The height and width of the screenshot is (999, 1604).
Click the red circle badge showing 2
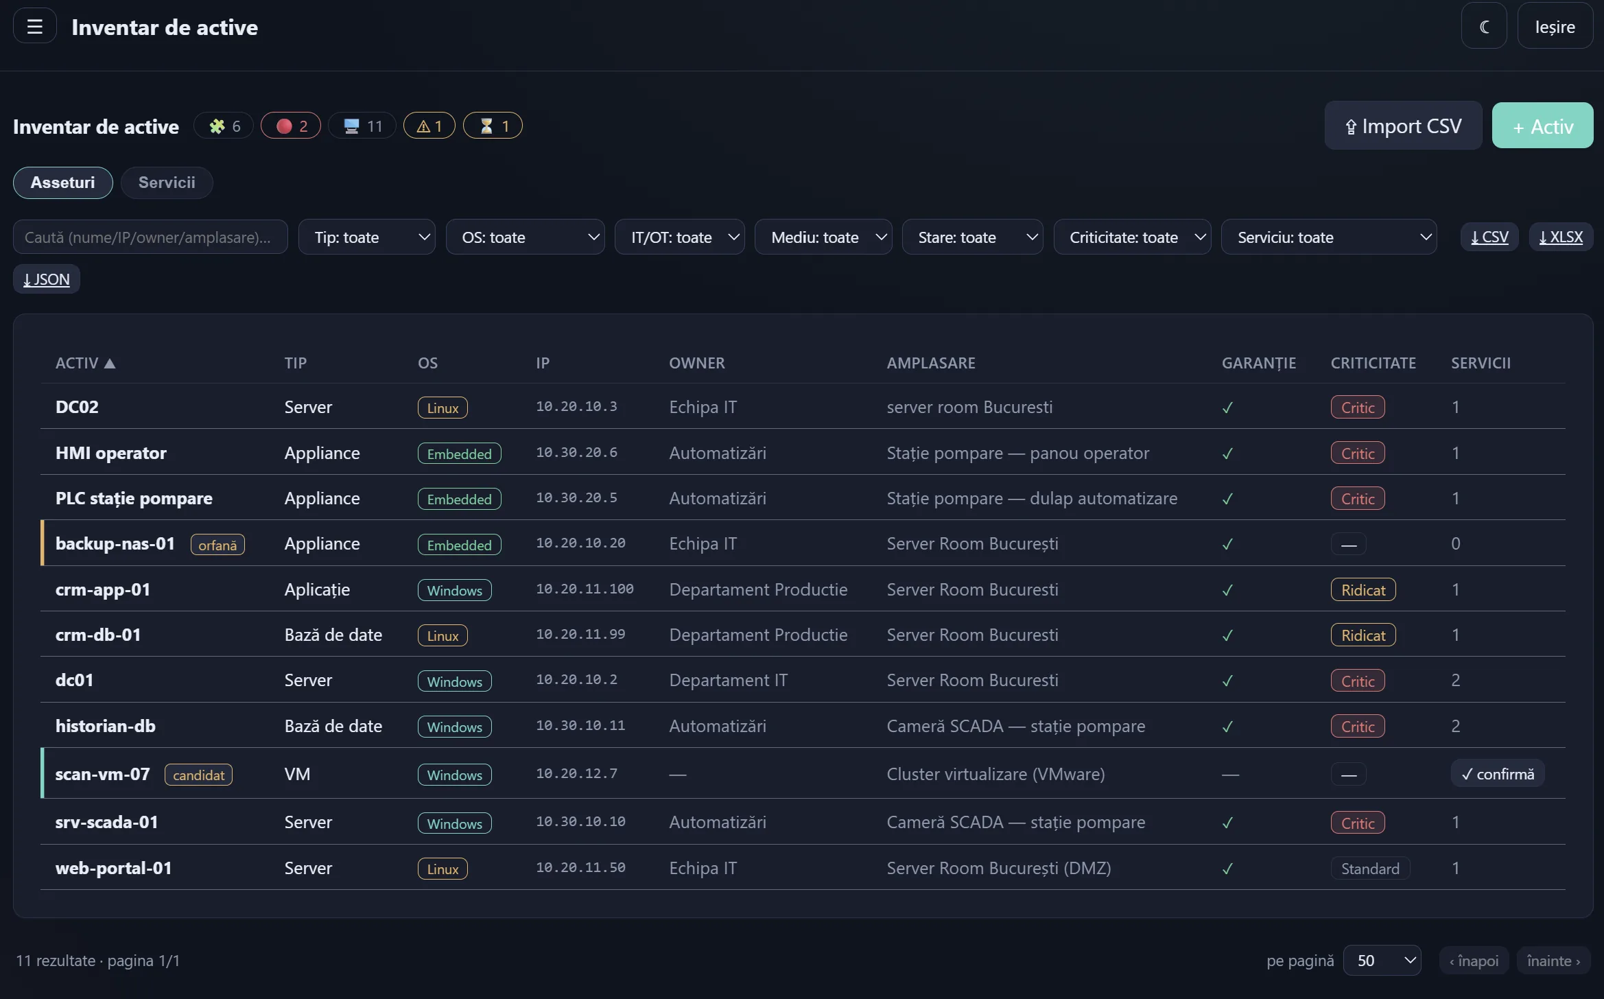click(291, 126)
